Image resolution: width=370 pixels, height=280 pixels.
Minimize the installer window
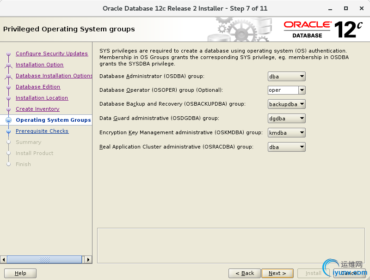330,9
